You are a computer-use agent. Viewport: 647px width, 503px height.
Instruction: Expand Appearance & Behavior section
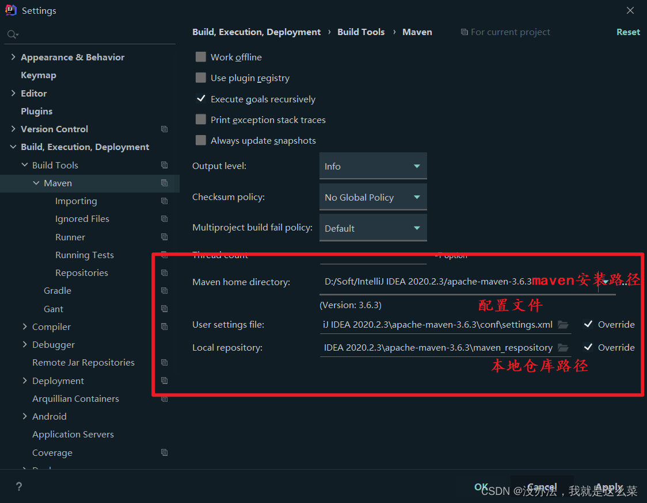[13, 57]
